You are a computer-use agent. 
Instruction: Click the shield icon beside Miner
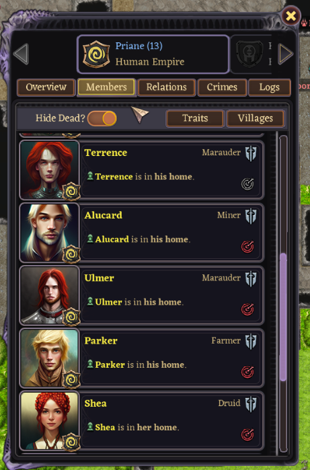click(x=251, y=216)
